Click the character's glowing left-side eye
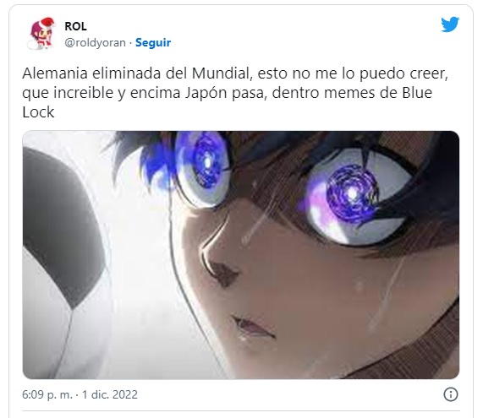483x418 pixels. pos(203,168)
